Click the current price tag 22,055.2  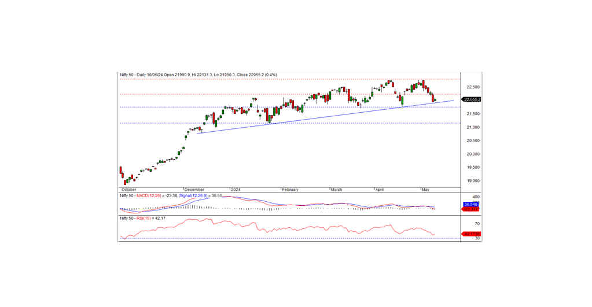pos(472,99)
